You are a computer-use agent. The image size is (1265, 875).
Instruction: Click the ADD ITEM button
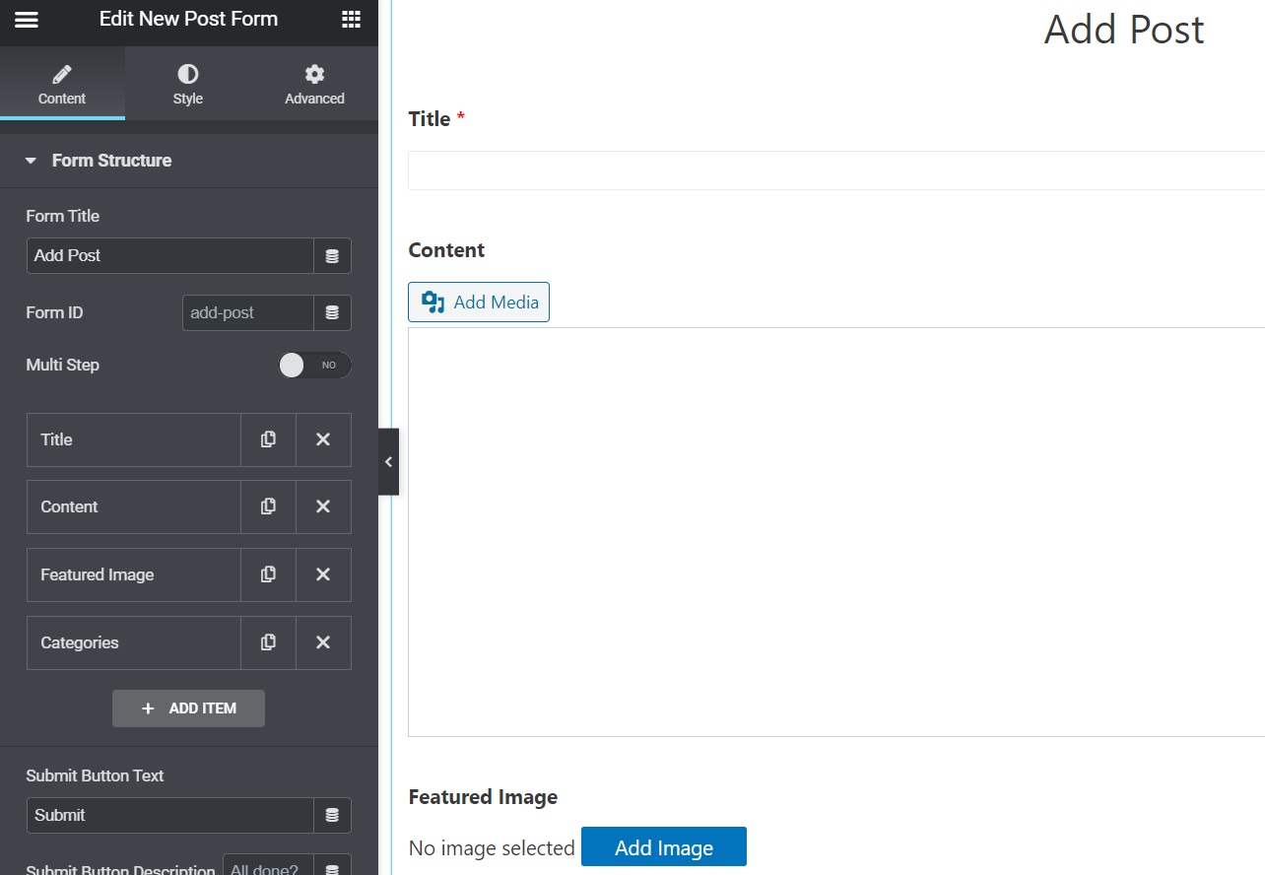pos(188,707)
